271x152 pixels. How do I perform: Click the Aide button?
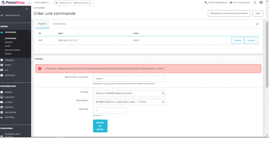[x=258, y=13]
